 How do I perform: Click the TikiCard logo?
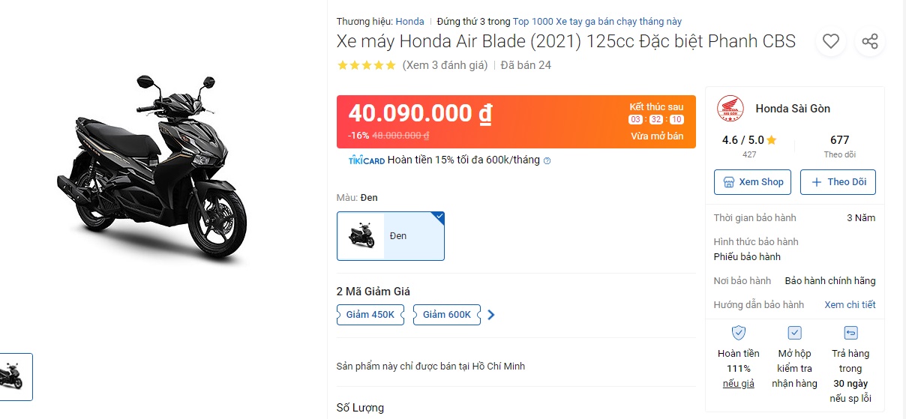367,160
